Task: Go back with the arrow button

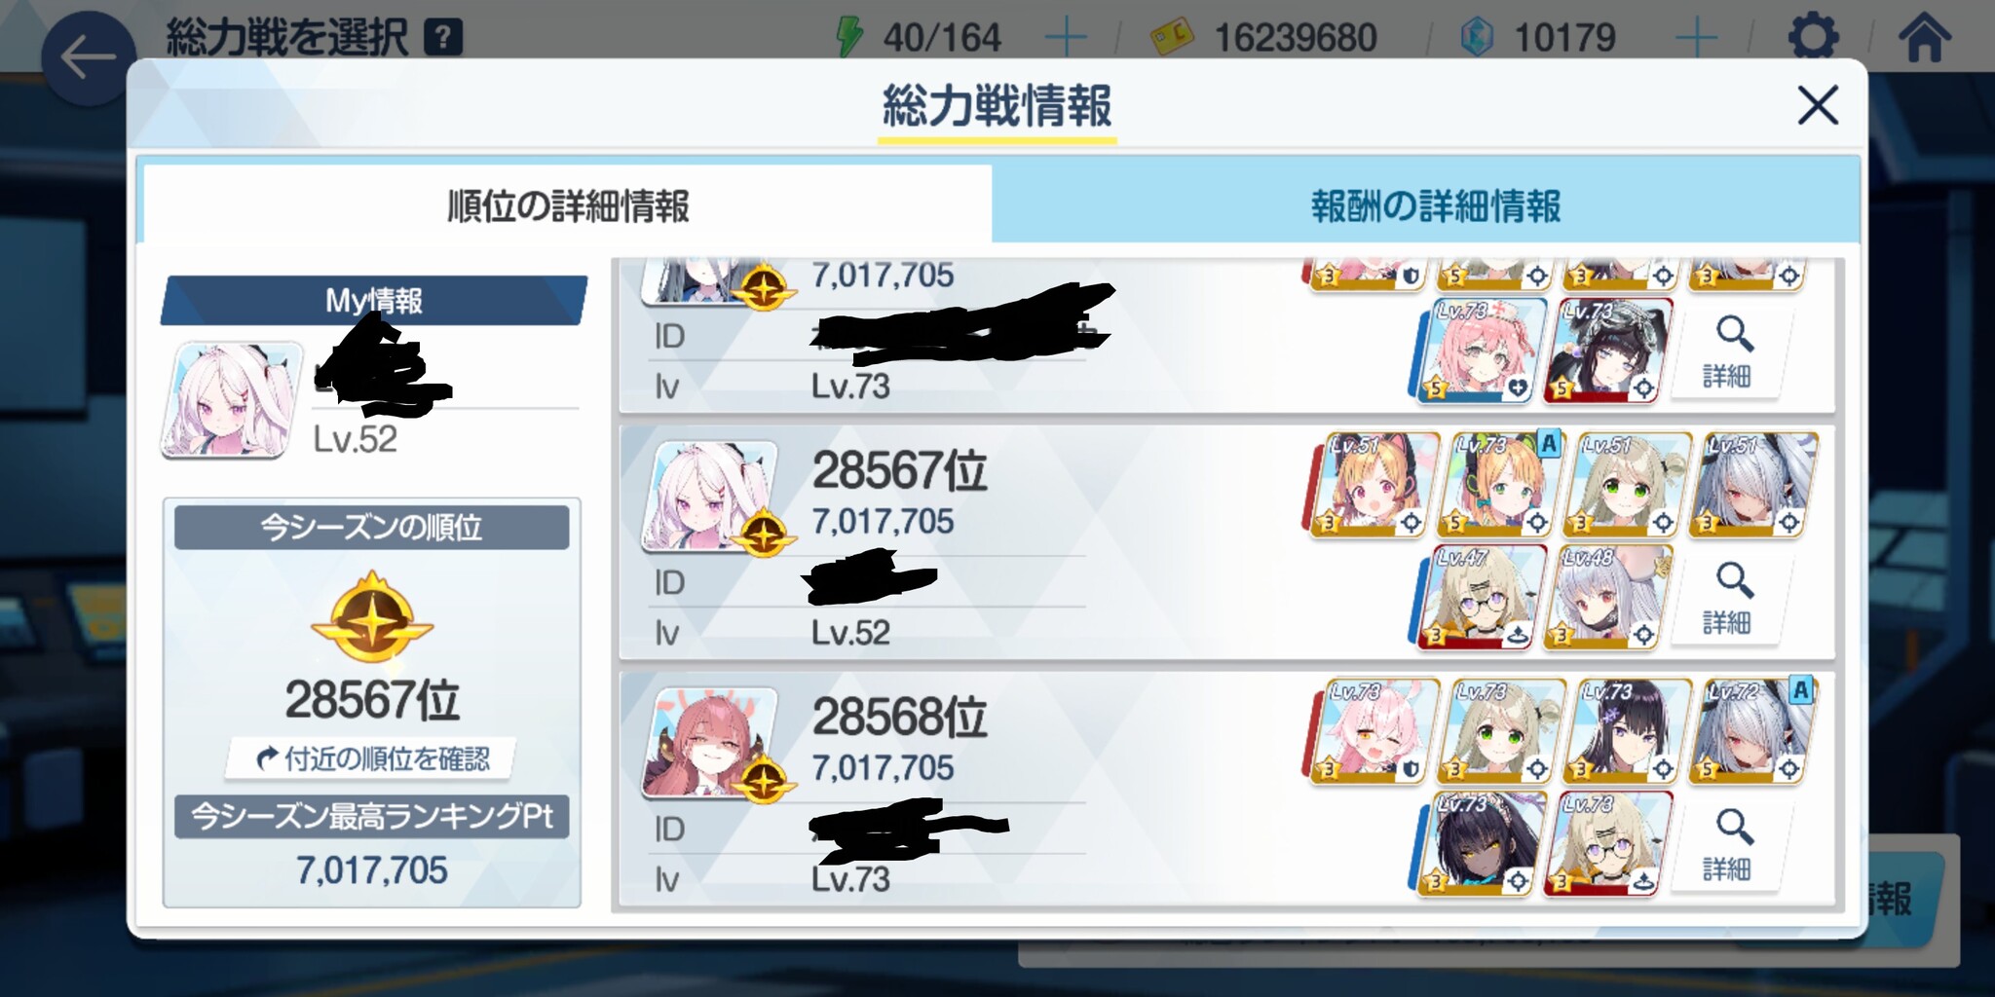Action: 88,58
